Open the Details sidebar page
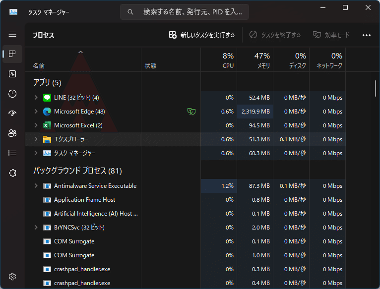Screen dimensions: 380x289 [x=12, y=153]
